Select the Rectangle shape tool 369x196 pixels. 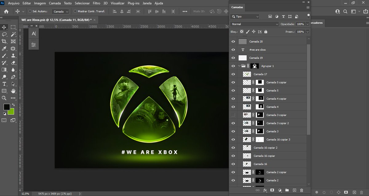tap(4, 91)
